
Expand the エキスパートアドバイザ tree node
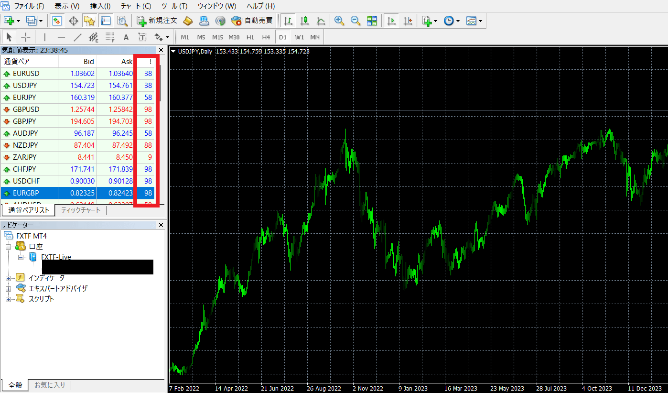[8, 289]
